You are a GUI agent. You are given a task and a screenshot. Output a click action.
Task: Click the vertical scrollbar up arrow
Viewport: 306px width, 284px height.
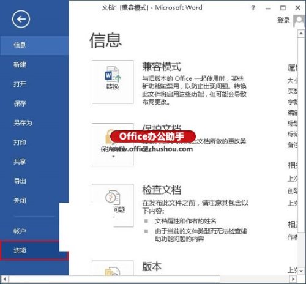[301, 33]
